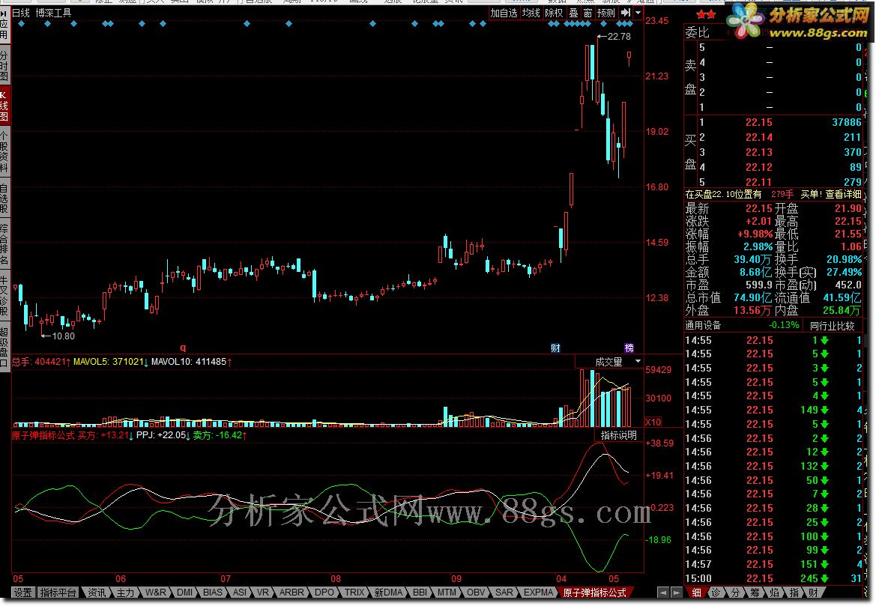The height and width of the screenshot is (606, 876).
Task: Click buy level 1 price 22.15
Action: point(758,122)
